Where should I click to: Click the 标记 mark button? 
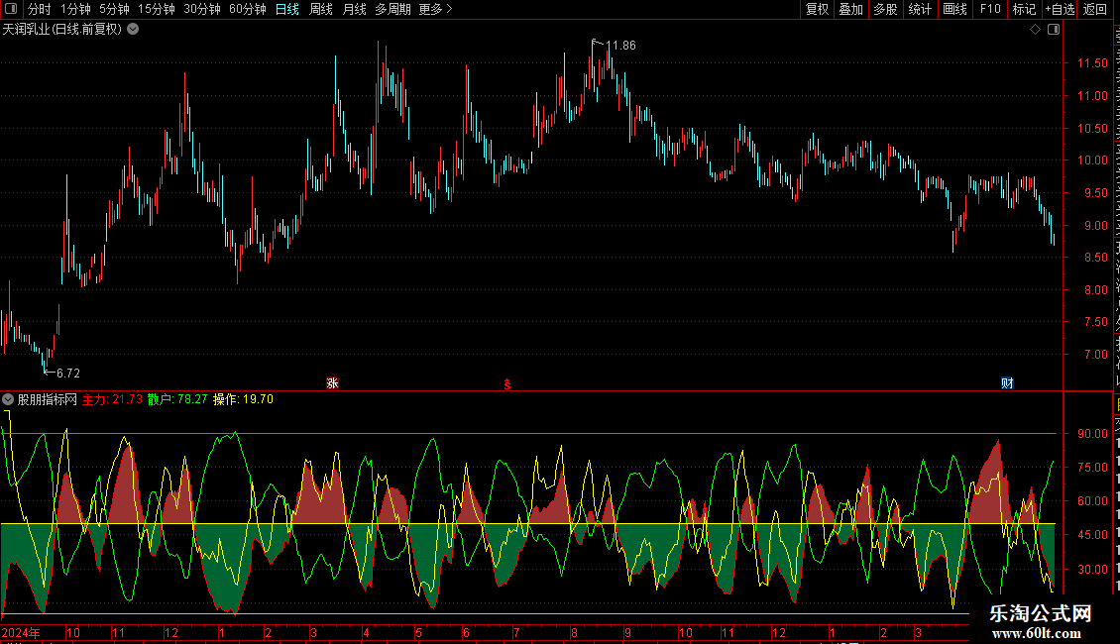pyautogui.click(x=1024, y=9)
